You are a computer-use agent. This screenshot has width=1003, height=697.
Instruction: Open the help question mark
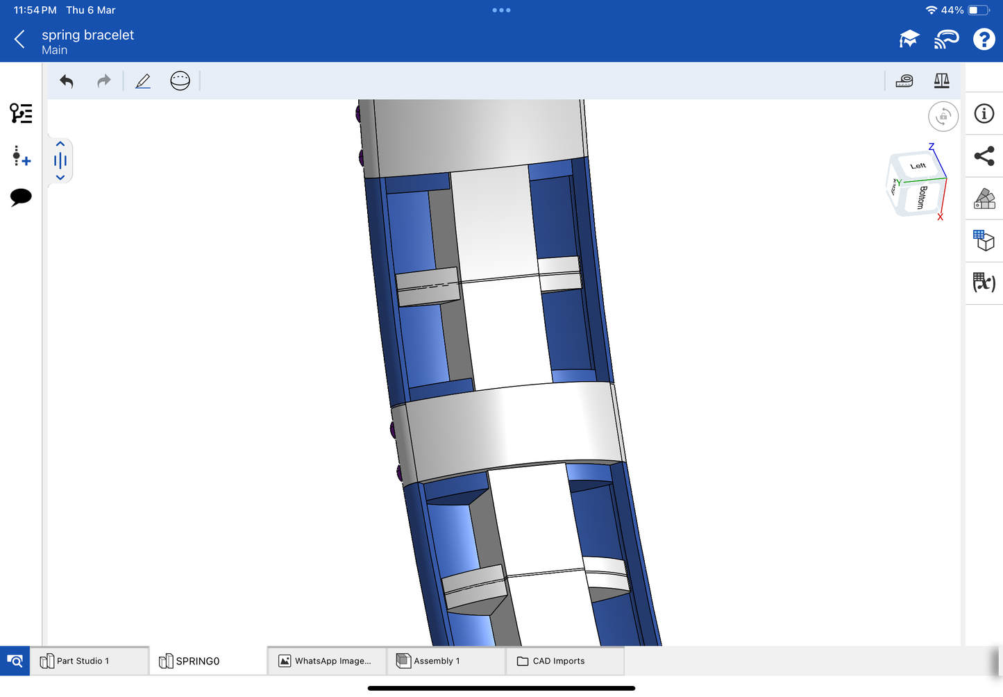pos(984,40)
